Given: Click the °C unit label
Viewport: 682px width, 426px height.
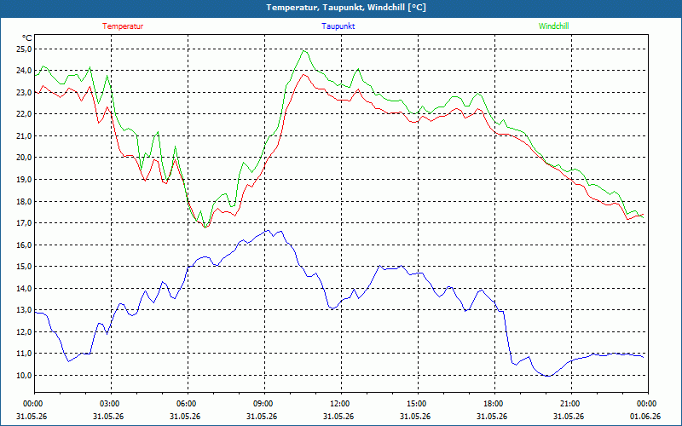Looking at the screenshot, I should coord(27,38).
